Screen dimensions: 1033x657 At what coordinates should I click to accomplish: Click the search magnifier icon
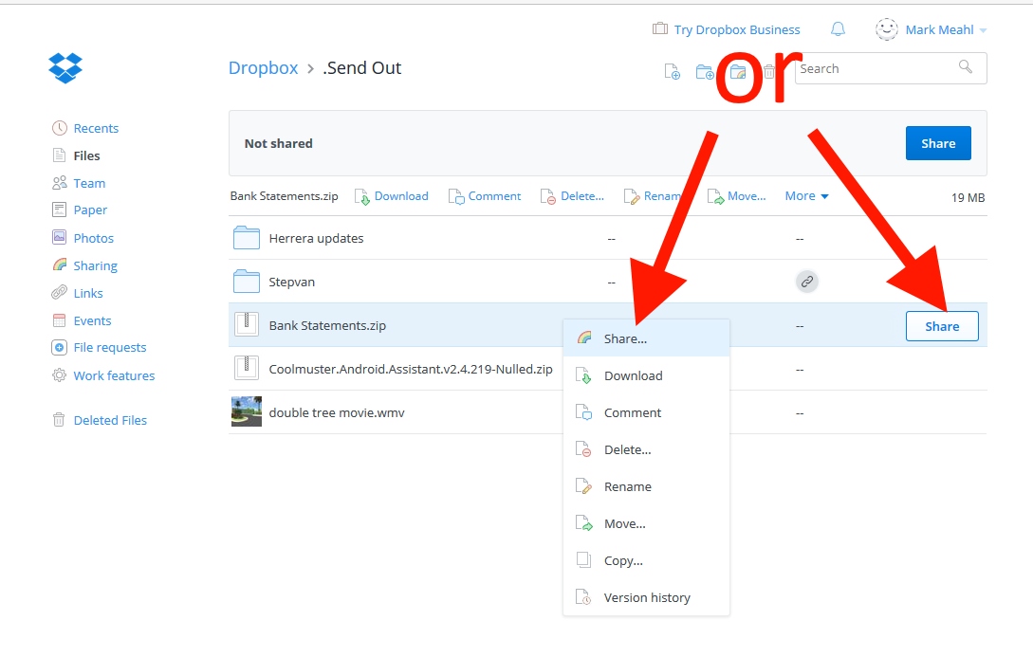point(965,66)
